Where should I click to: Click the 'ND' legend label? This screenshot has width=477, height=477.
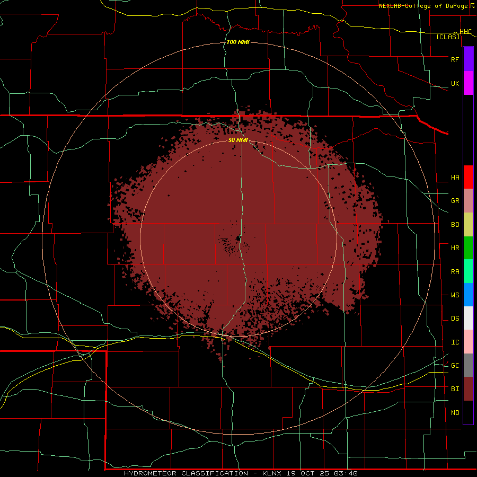pyautogui.click(x=455, y=413)
